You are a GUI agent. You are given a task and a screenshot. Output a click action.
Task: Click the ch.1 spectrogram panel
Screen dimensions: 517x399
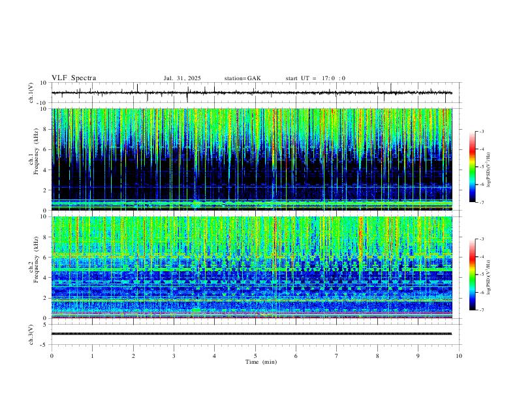tap(251, 159)
